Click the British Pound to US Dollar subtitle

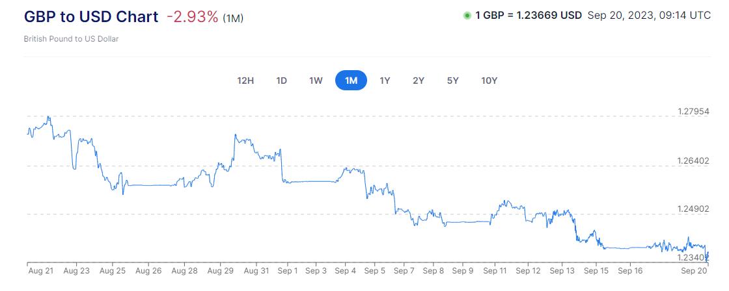[x=71, y=39]
